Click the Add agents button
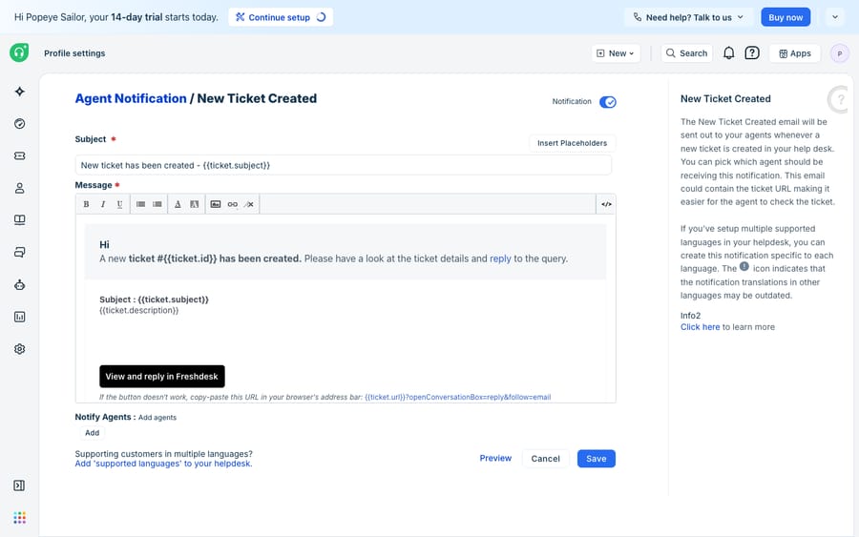The height and width of the screenshot is (537, 859). point(92,433)
